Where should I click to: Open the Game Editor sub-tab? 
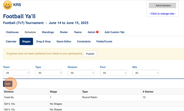coord(64,41)
